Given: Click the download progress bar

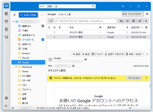Looking at the screenshot, I should 139,108.
